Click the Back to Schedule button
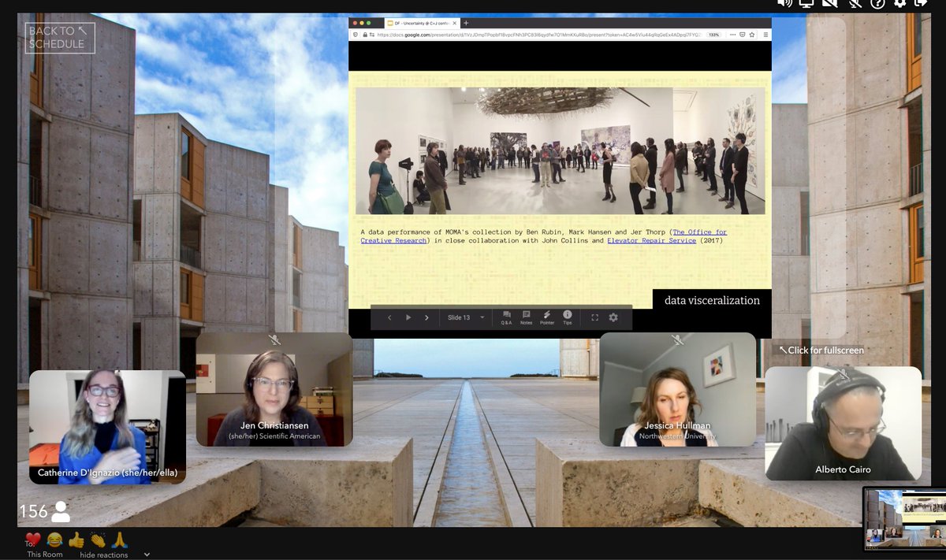 tap(60, 38)
